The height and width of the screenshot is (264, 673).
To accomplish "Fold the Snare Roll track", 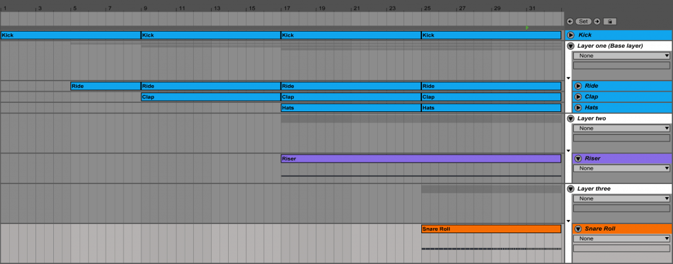I will pos(578,229).
